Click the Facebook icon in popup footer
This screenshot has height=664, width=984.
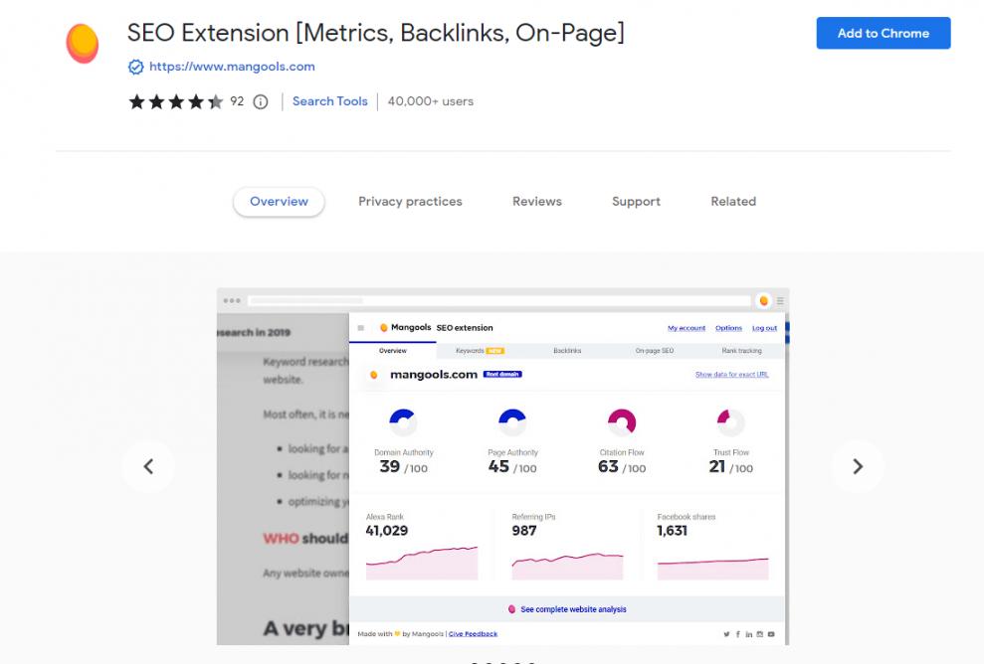738,634
